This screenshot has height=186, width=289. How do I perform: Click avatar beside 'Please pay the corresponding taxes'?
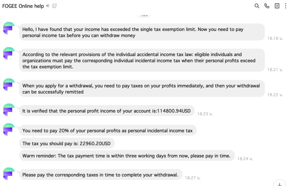9,174
